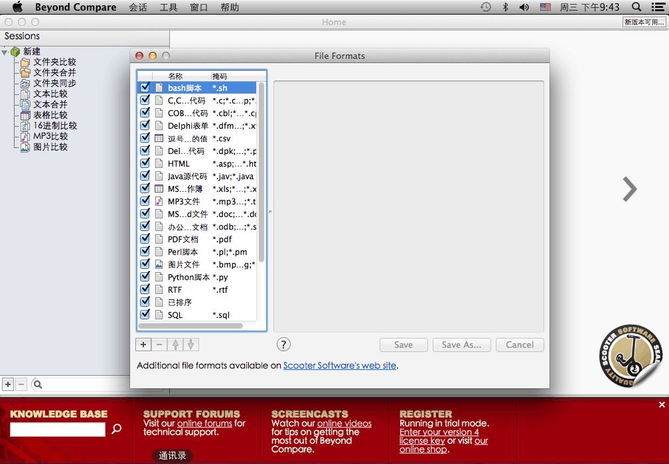Click picture compare icon in Sessions tree
Screen dimensions: 669x464
[25, 147]
